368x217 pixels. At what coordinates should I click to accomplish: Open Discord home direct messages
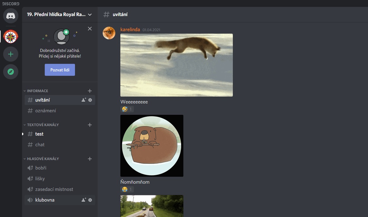click(x=11, y=16)
